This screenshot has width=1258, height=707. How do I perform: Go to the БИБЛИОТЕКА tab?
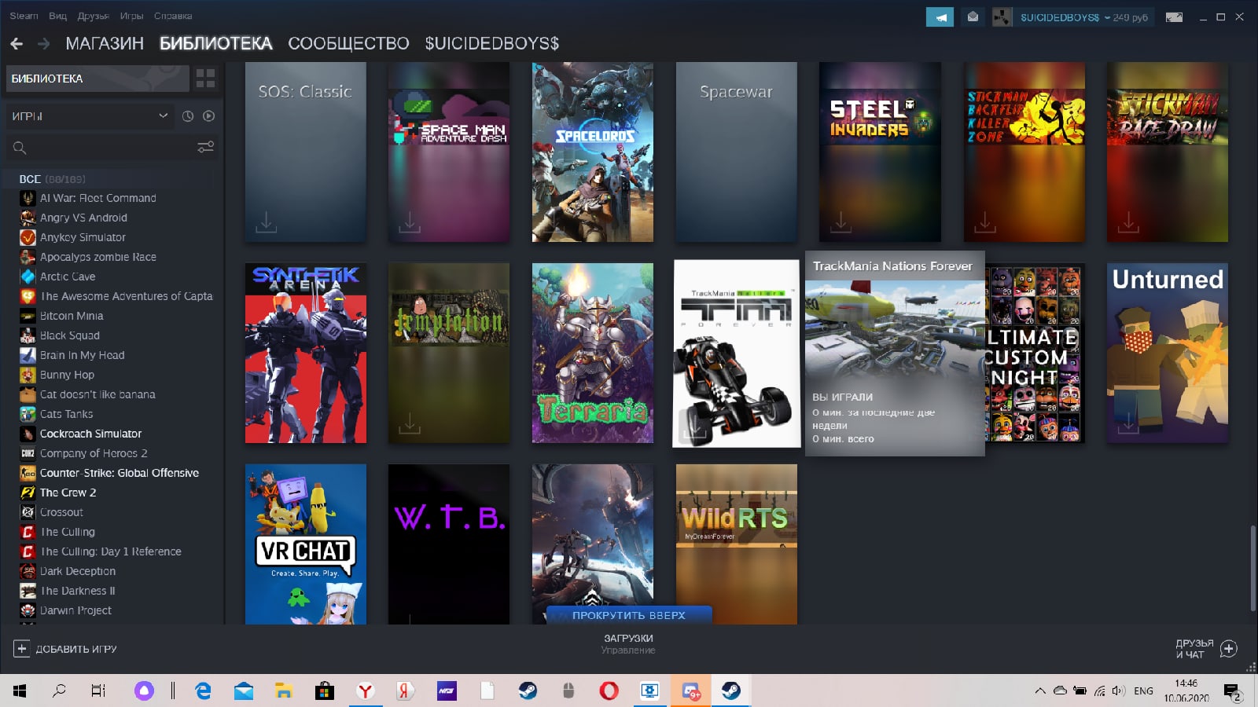click(216, 43)
